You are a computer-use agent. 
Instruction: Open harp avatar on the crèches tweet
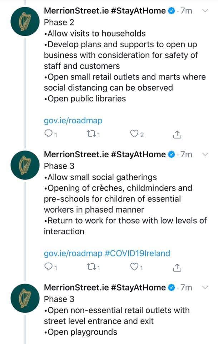[25, 165]
